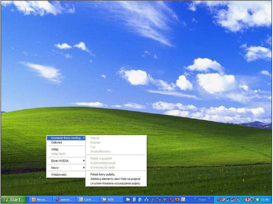The image size is (273, 204).
Task: Click the light blue notepad quick launch icon
Action: 140,199
